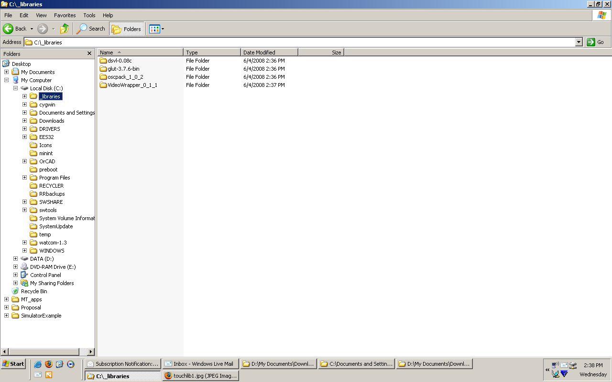The image size is (612, 382).
Task: Show hidden tray icons chevron
Action: point(547,370)
